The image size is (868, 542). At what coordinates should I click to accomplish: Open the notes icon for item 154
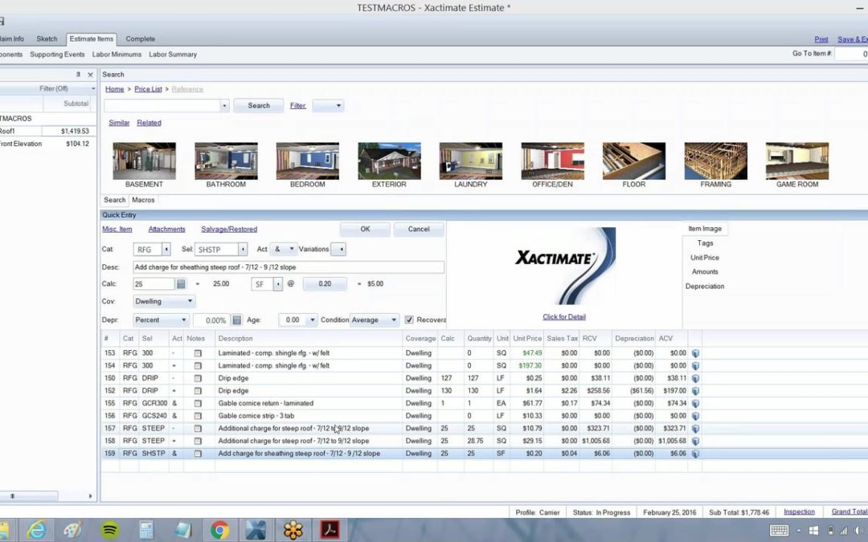[198, 365]
